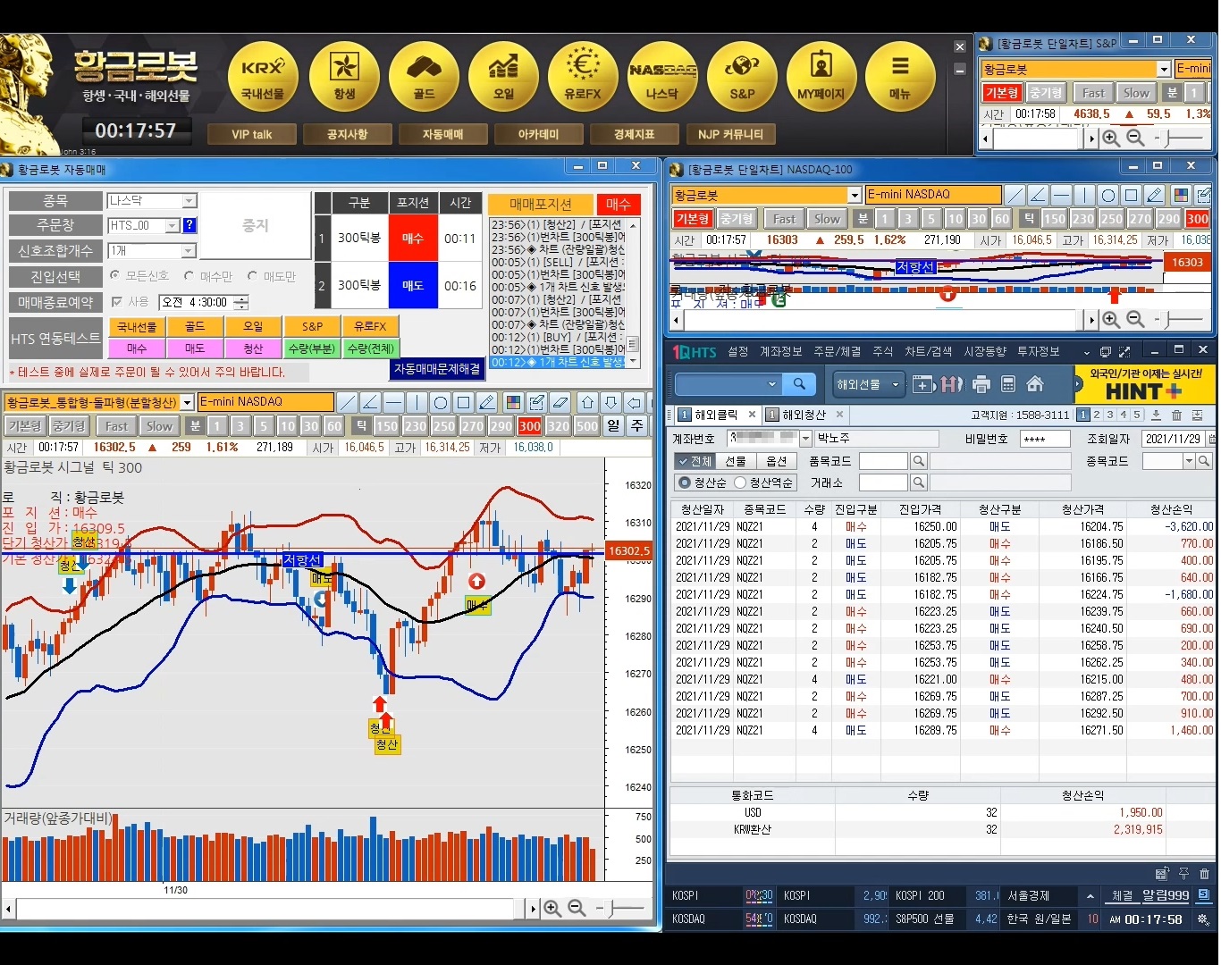The width and height of the screenshot is (1221, 965).
Task: Click the search magnifier in 1Q HTS toolbar
Action: 799,384
